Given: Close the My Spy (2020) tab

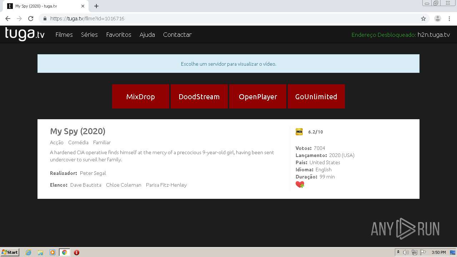Looking at the screenshot, I should [83, 6].
